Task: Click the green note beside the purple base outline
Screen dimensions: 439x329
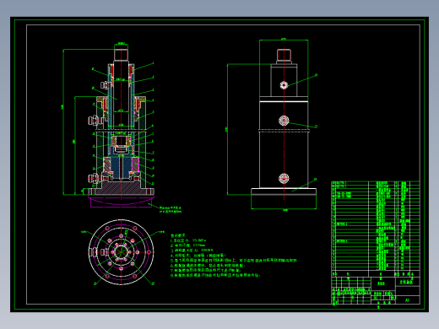Action: [171, 209]
